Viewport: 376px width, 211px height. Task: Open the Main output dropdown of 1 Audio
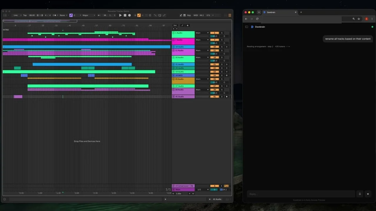[x=202, y=33]
